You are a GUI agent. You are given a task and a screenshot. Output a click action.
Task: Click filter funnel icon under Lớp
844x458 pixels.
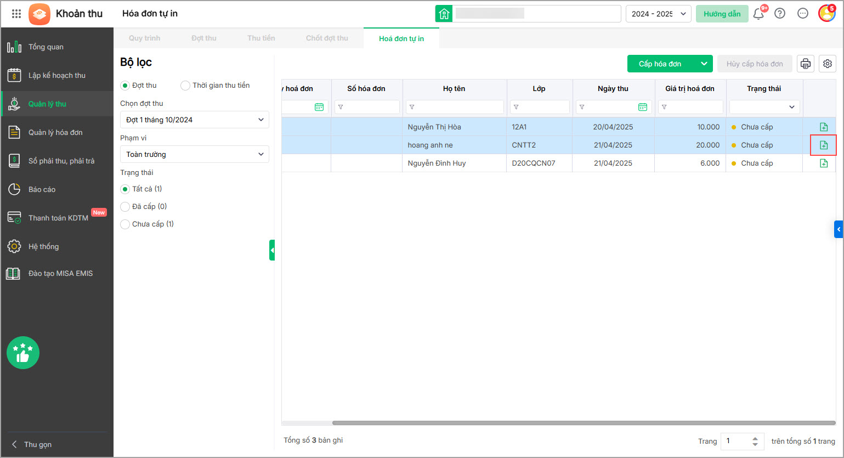pos(516,107)
